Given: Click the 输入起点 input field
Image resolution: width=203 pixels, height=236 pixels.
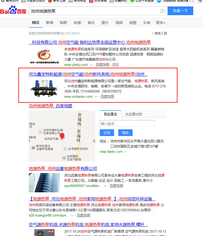Looking at the screenshot, I should tap(127, 123).
